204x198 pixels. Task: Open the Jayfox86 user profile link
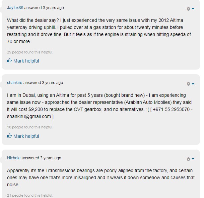click(x=14, y=8)
